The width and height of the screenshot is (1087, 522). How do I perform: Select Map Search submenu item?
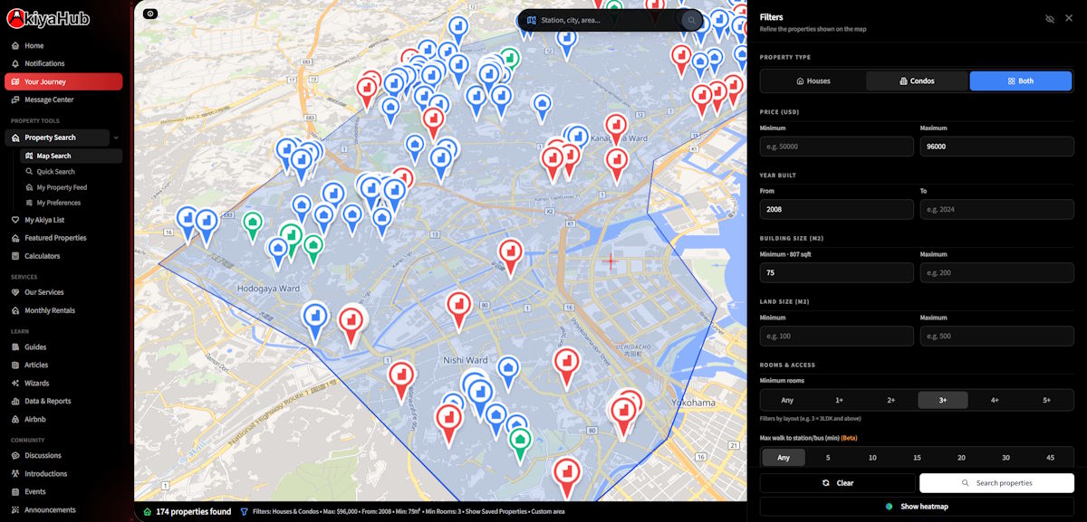71,156
